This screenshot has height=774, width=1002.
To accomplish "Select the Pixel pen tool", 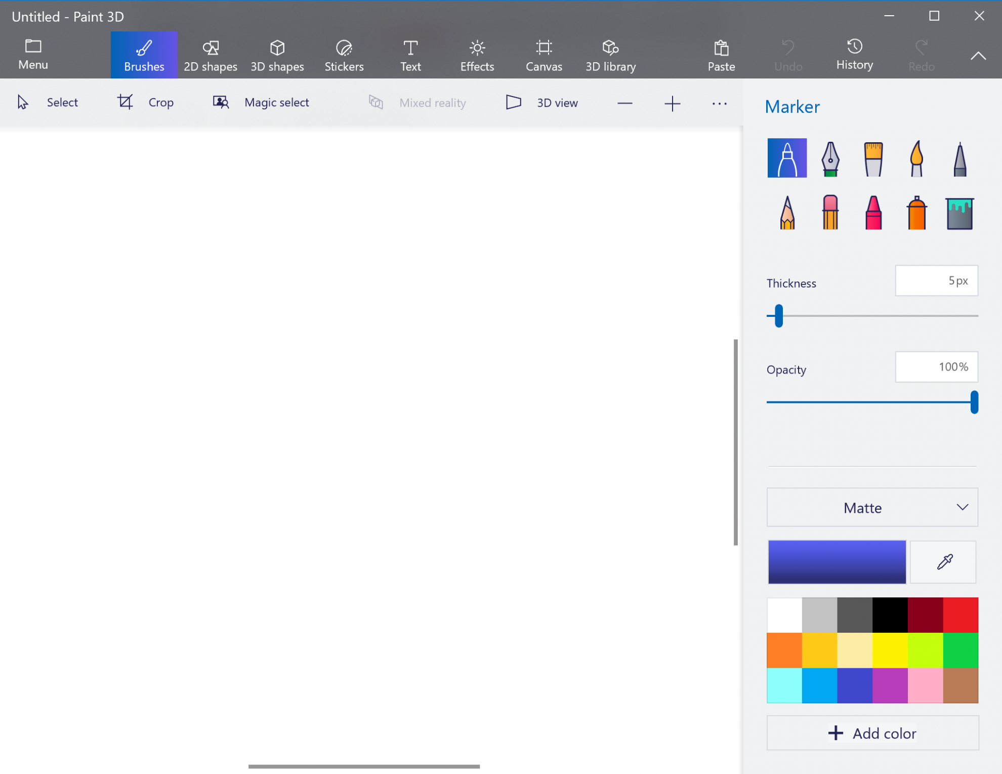I will pos(959,158).
